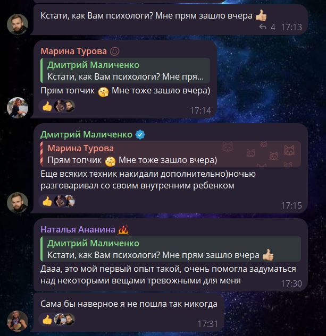Click the thumbs-up emoji in the 17:13 message

[261, 15]
